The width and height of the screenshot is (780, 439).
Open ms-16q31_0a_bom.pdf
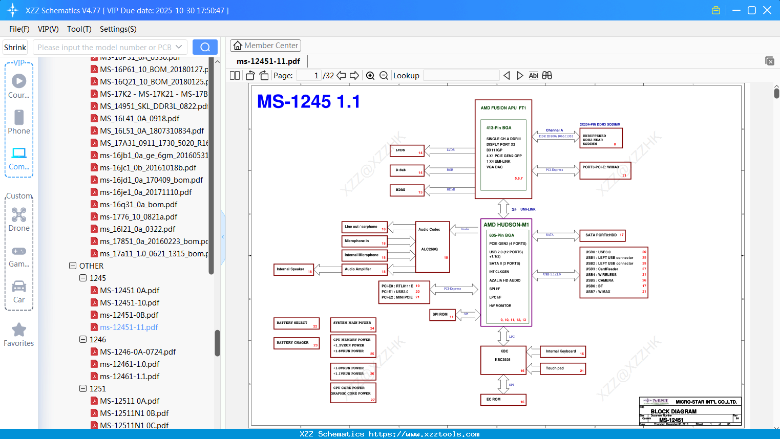(134, 205)
